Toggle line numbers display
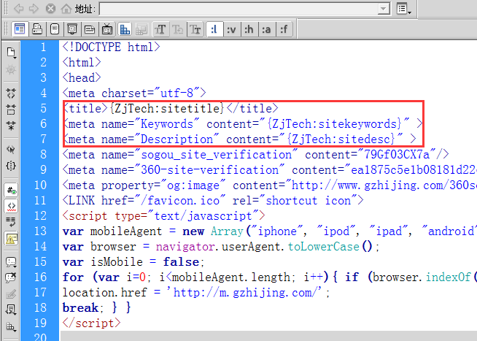The image size is (477, 341). tap(11, 190)
